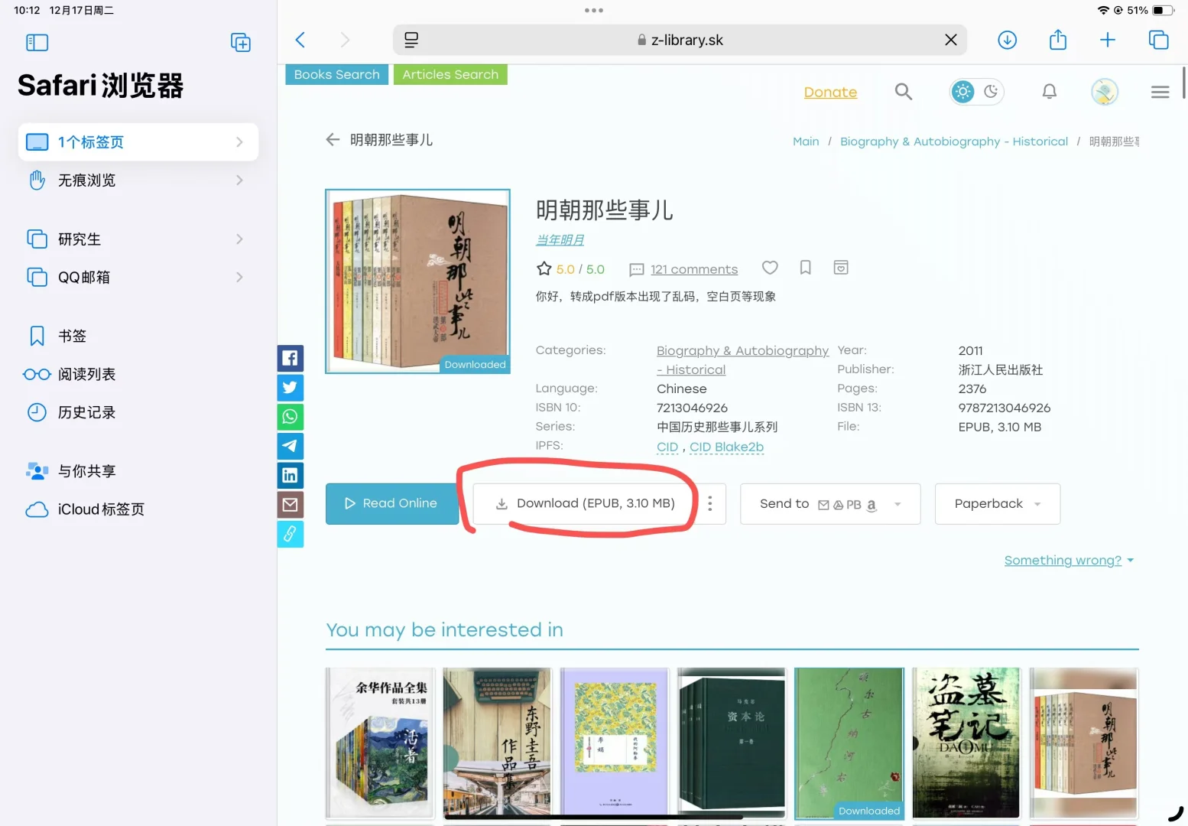Open 东野圭吾作品集 recommended book
The width and height of the screenshot is (1188, 826).
tap(497, 743)
